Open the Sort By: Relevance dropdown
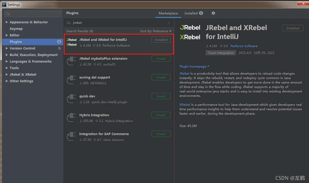The height and width of the screenshot is (183, 309). tap(156, 31)
